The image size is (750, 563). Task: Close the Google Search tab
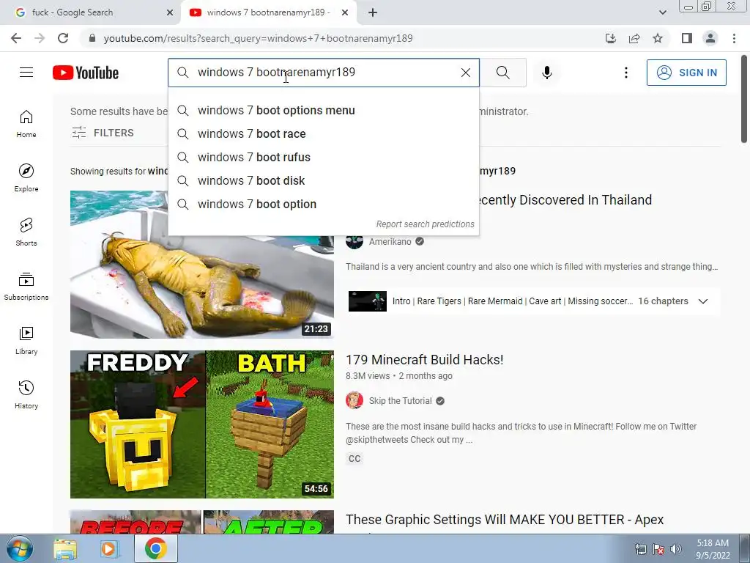pyautogui.click(x=170, y=12)
